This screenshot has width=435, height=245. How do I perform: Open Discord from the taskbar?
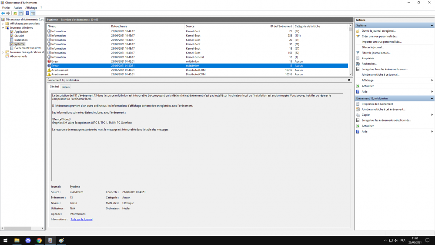click(x=28, y=240)
